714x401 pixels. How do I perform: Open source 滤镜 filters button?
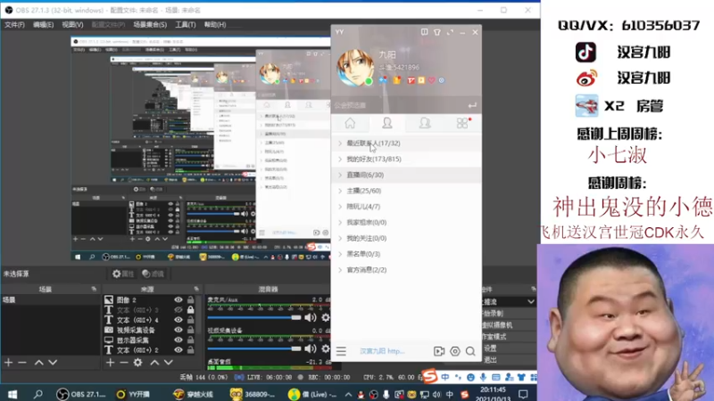pos(153,274)
